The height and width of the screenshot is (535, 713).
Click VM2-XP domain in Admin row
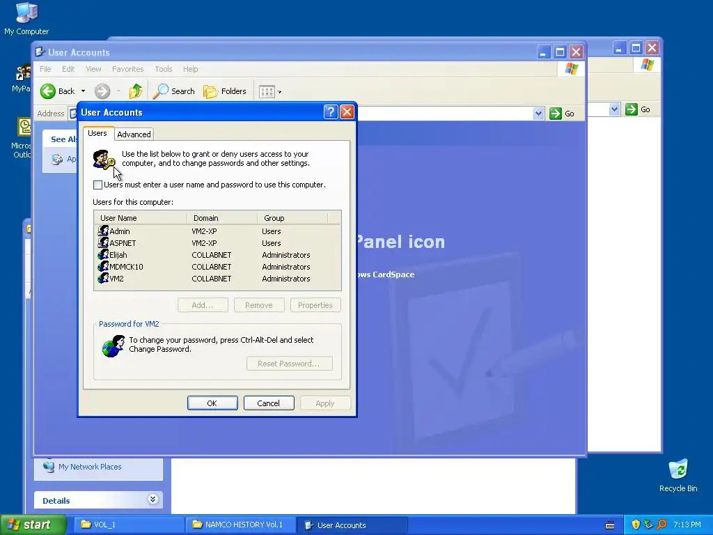pos(204,231)
